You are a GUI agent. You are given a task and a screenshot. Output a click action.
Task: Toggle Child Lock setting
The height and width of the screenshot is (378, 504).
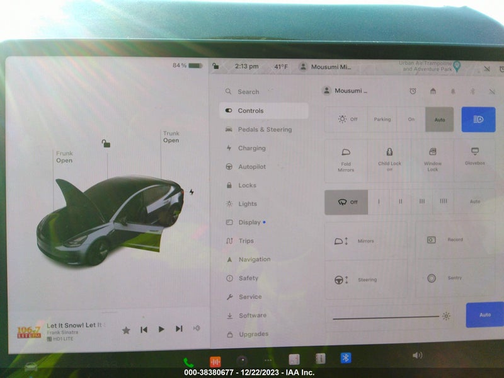pyautogui.click(x=389, y=160)
